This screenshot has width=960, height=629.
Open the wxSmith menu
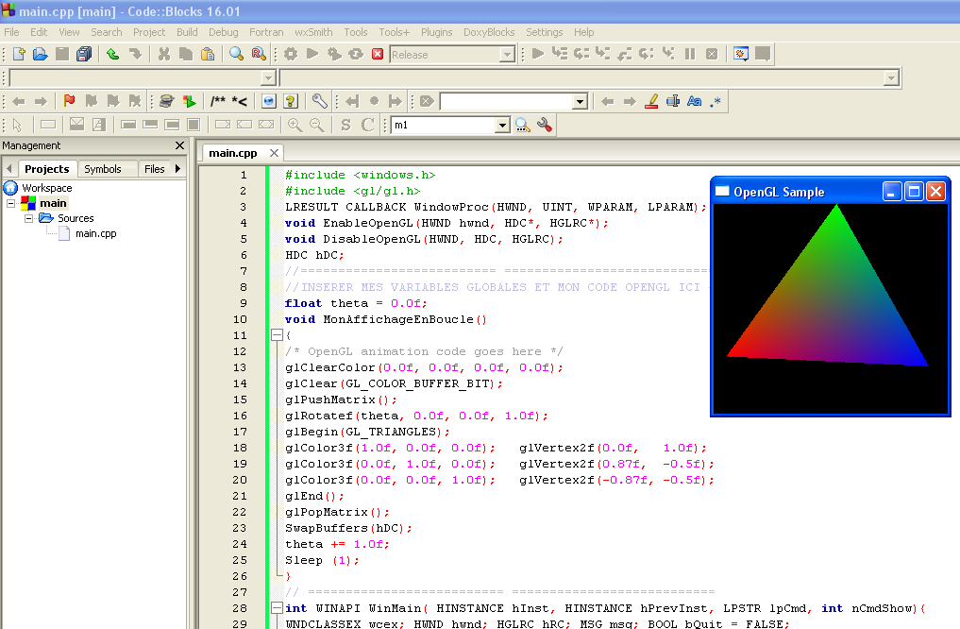pyautogui.click(x=313, y=32)
